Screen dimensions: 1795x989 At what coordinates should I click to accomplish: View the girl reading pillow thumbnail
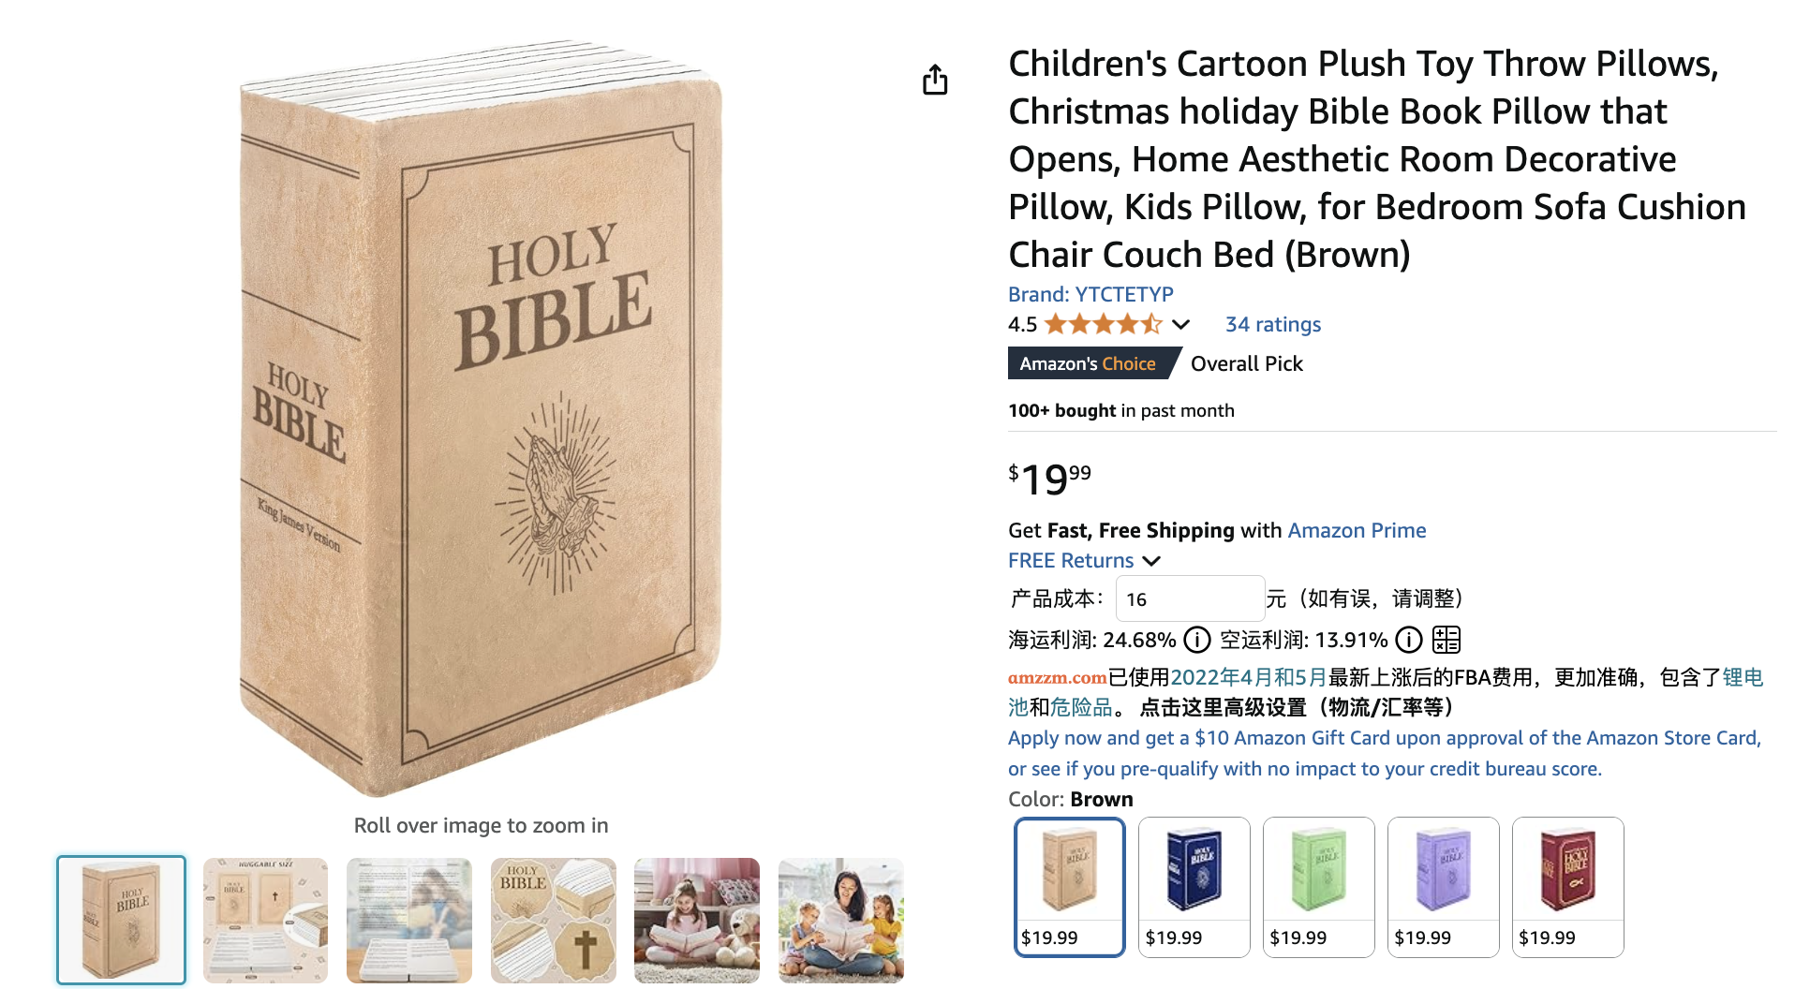(x=696, y=920)
